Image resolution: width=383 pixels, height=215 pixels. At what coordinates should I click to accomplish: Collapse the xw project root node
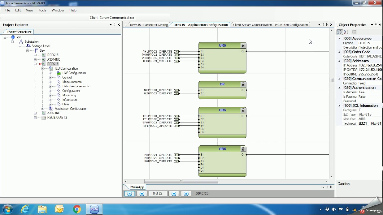click(x=5, y=37)
